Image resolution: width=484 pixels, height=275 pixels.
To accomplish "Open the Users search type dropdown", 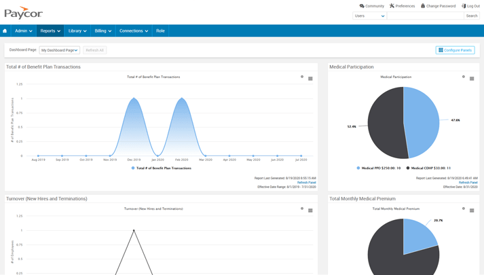I will [369, 16].
